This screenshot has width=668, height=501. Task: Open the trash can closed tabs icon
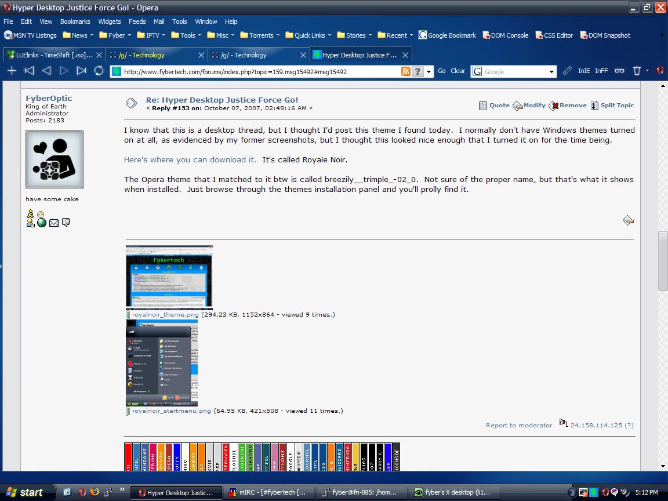(x=637, y=71)
